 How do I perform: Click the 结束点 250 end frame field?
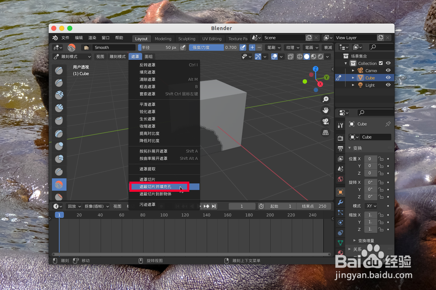tap(314, 206)
